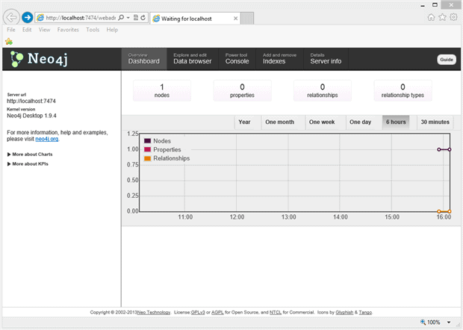
Task: Expand More about KPIs
Action: pos(28,164)
